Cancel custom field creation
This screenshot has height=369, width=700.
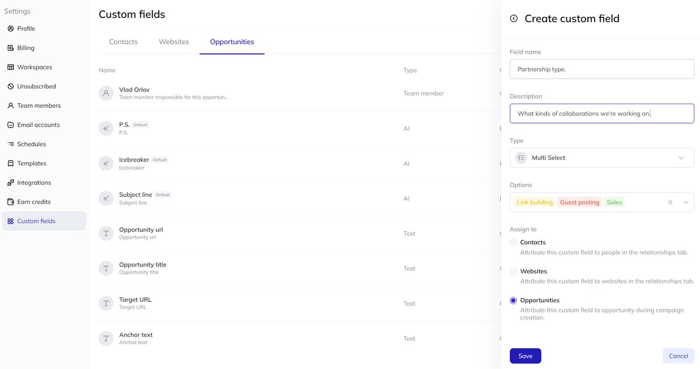[678, 356]
